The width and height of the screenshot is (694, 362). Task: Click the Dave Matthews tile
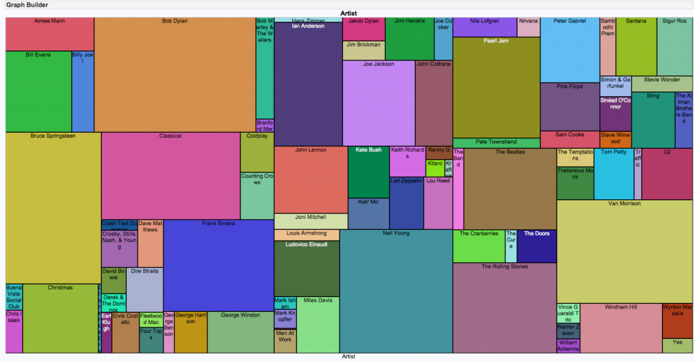[150, 243]
